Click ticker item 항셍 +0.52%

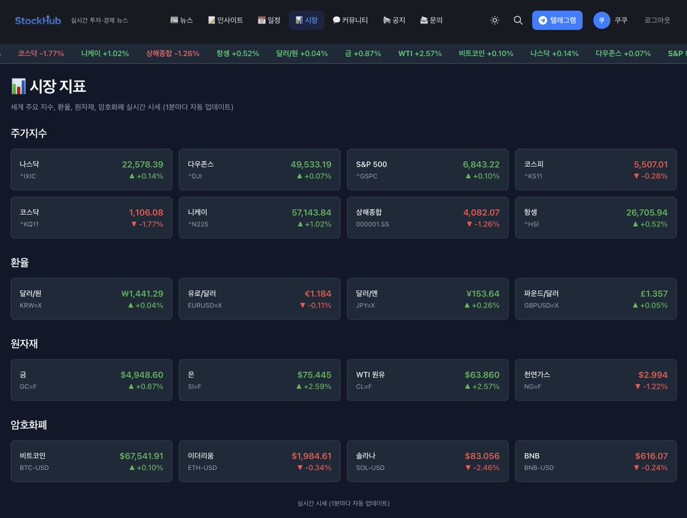point(238,53)
